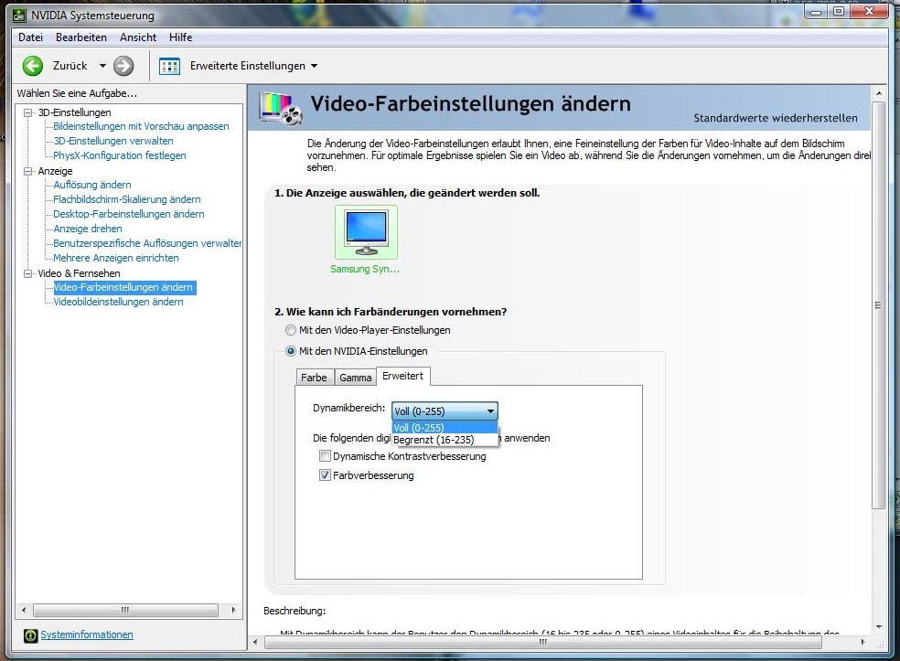Collapse the 3D-Einstellungen tree node
This screenshot has width=900, height=661.
point(27,112)
